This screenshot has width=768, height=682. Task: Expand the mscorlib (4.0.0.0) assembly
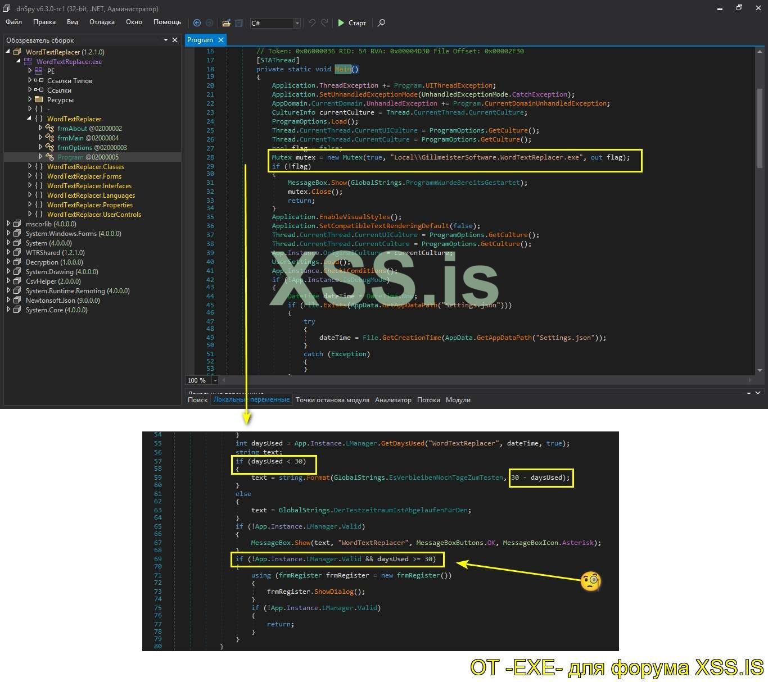pyautogui.click(x=8, y=224)
